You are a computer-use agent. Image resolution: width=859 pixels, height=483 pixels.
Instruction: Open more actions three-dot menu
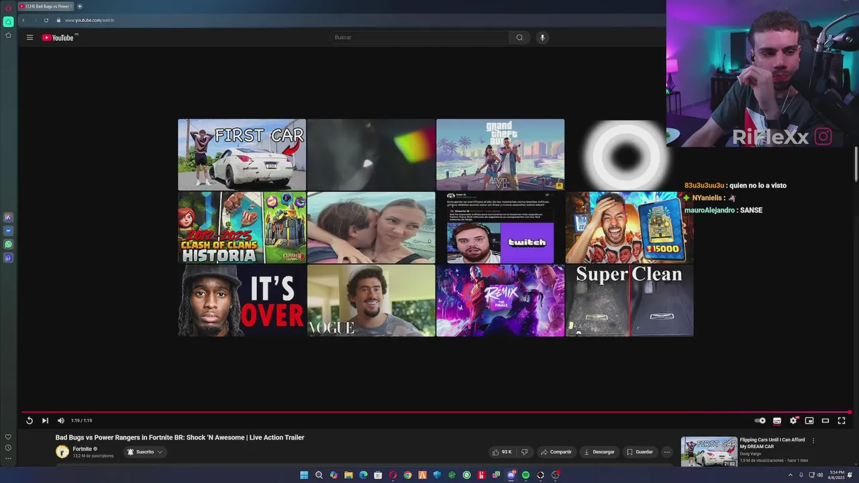[x=666, y=452]
